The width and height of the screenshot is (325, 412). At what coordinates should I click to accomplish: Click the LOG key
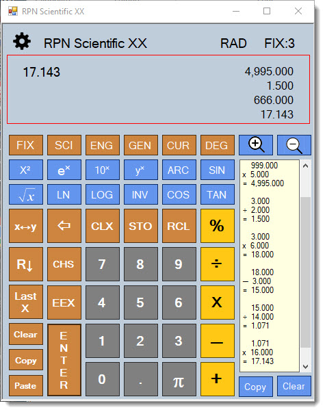pyautogui.click(x=103, y=194)
